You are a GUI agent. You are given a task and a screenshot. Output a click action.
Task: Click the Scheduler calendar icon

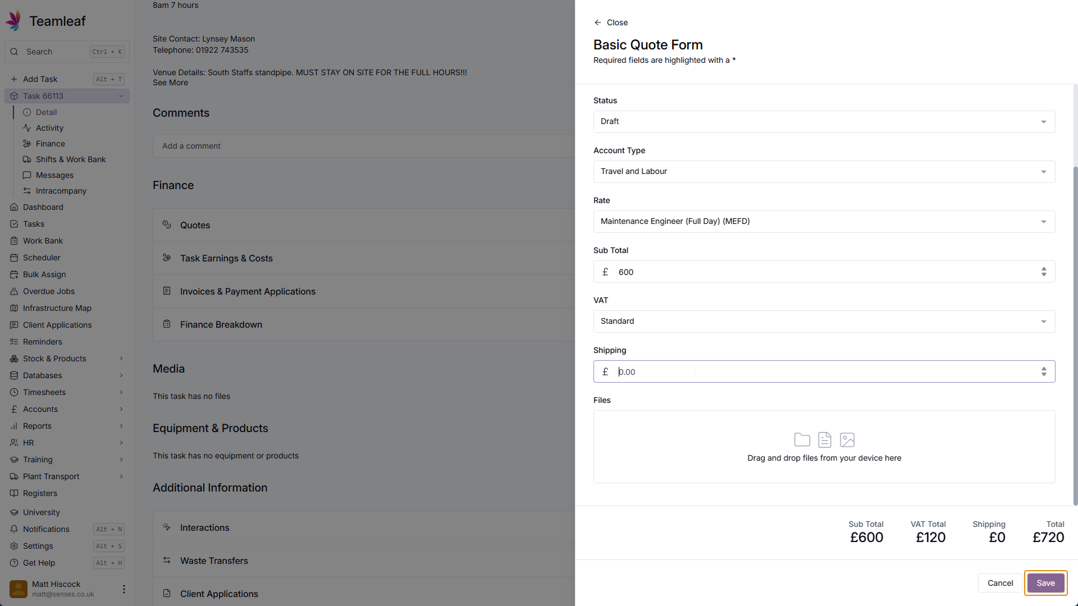(14, 258)
